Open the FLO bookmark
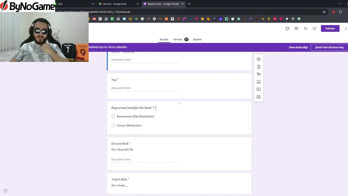The image size is (348, 196). [x=160, y=19]
